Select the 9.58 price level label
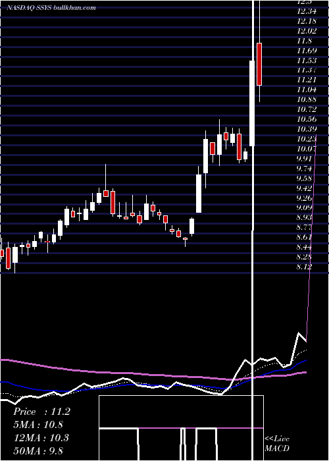 coord(304,178)
